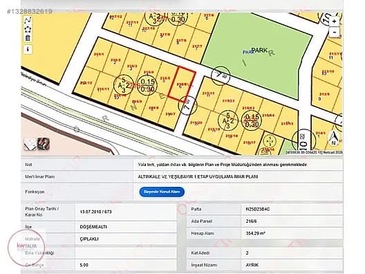
Task: Click the İnşaat Nizamı field label
Action: point(204,265)
